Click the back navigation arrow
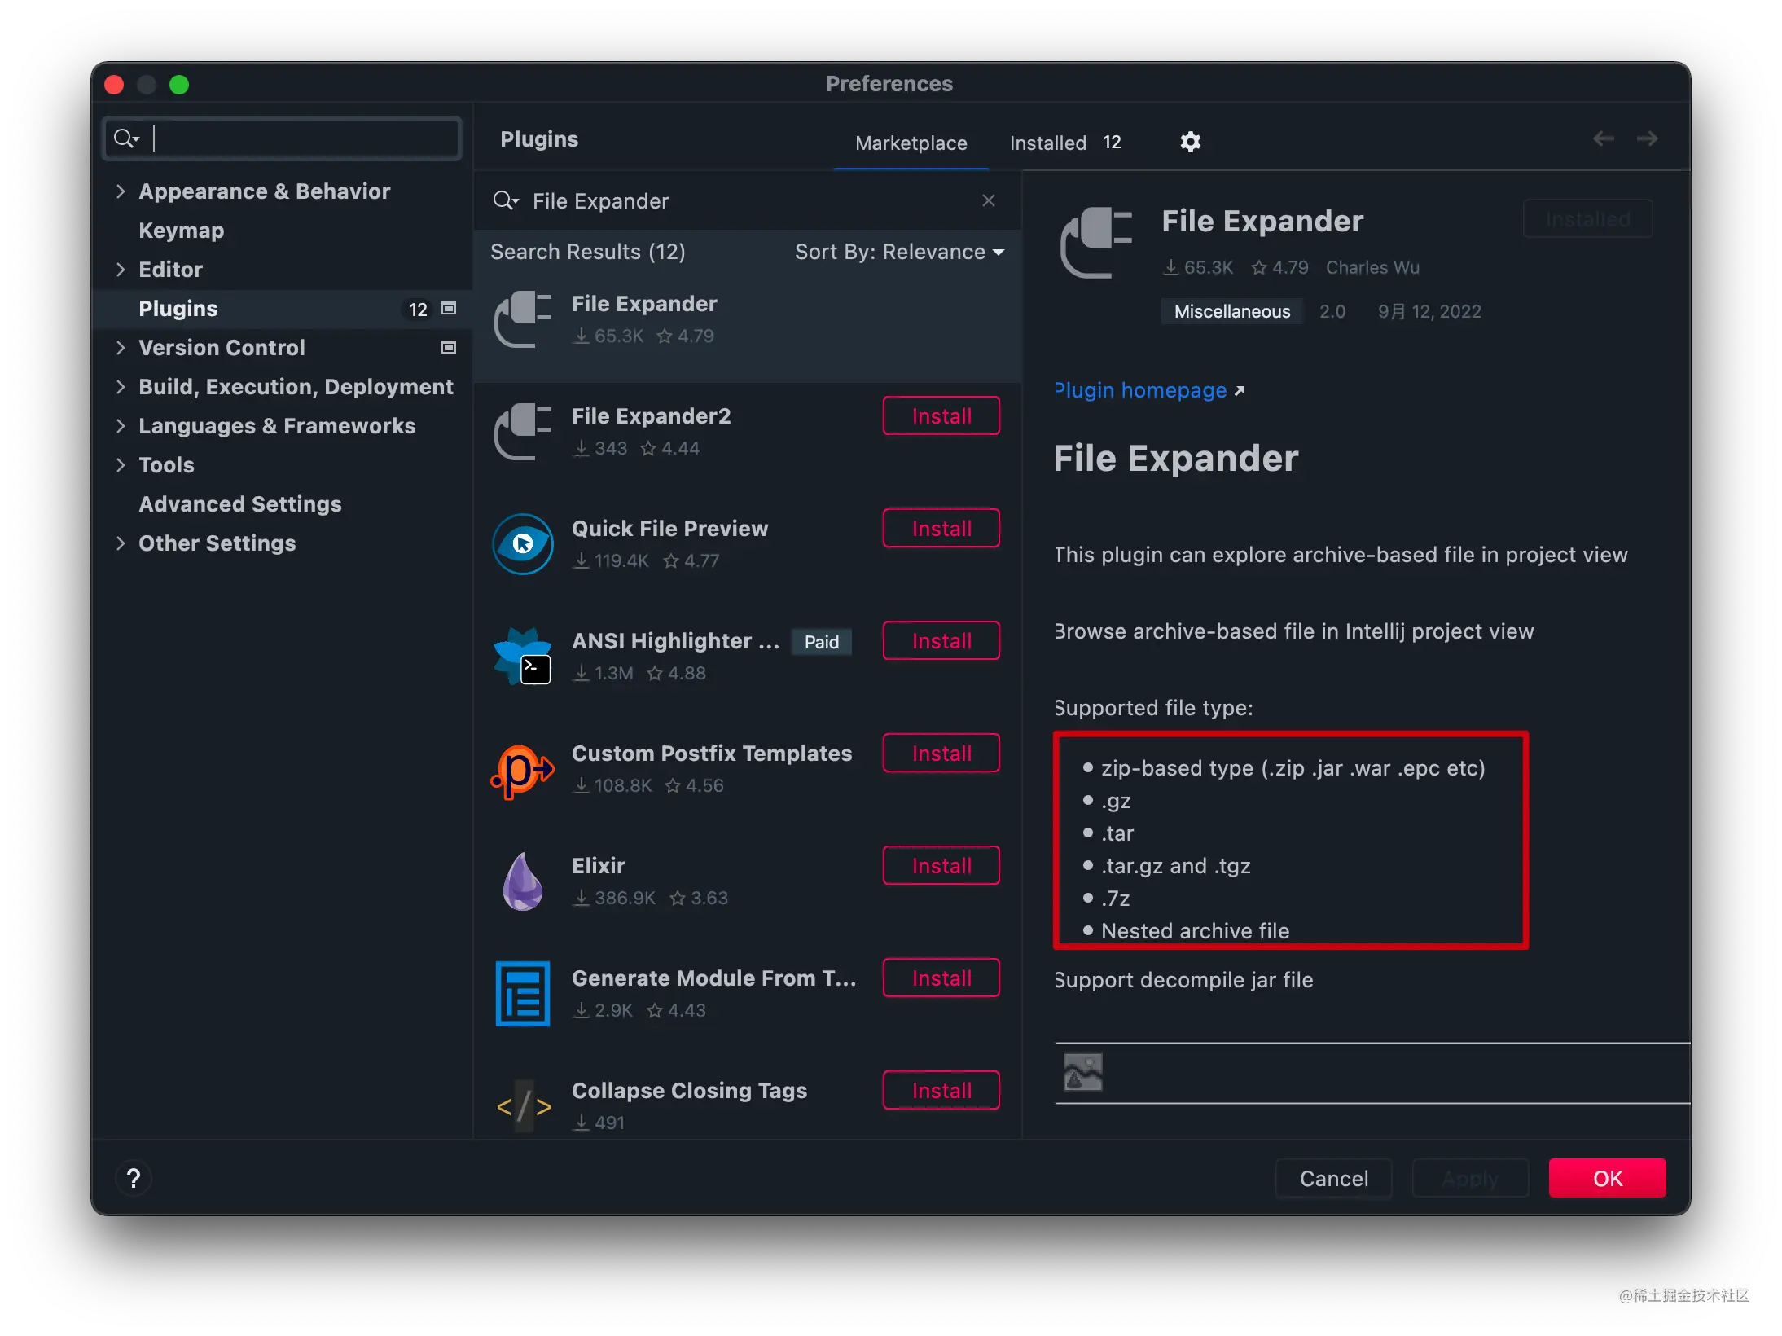 pyautogui.click(x=1603, y=139)
